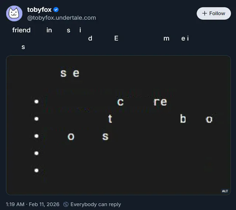Click the tobyfox cat avatar
Image resolution: width=236 pixels, height=210 pixels.
14,14
